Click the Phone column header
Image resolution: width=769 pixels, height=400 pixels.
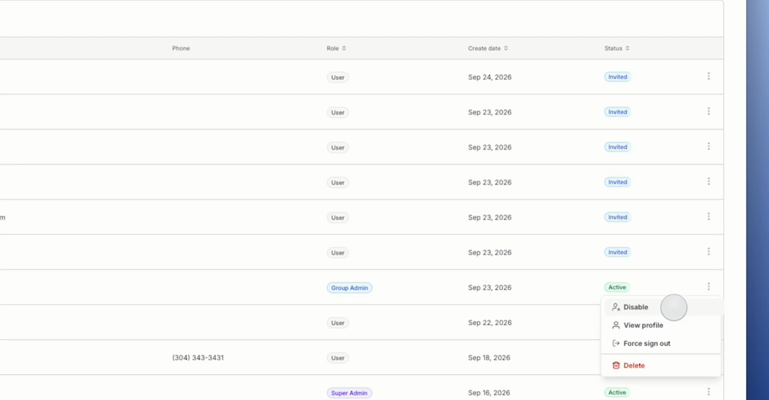tap(181, 48)
